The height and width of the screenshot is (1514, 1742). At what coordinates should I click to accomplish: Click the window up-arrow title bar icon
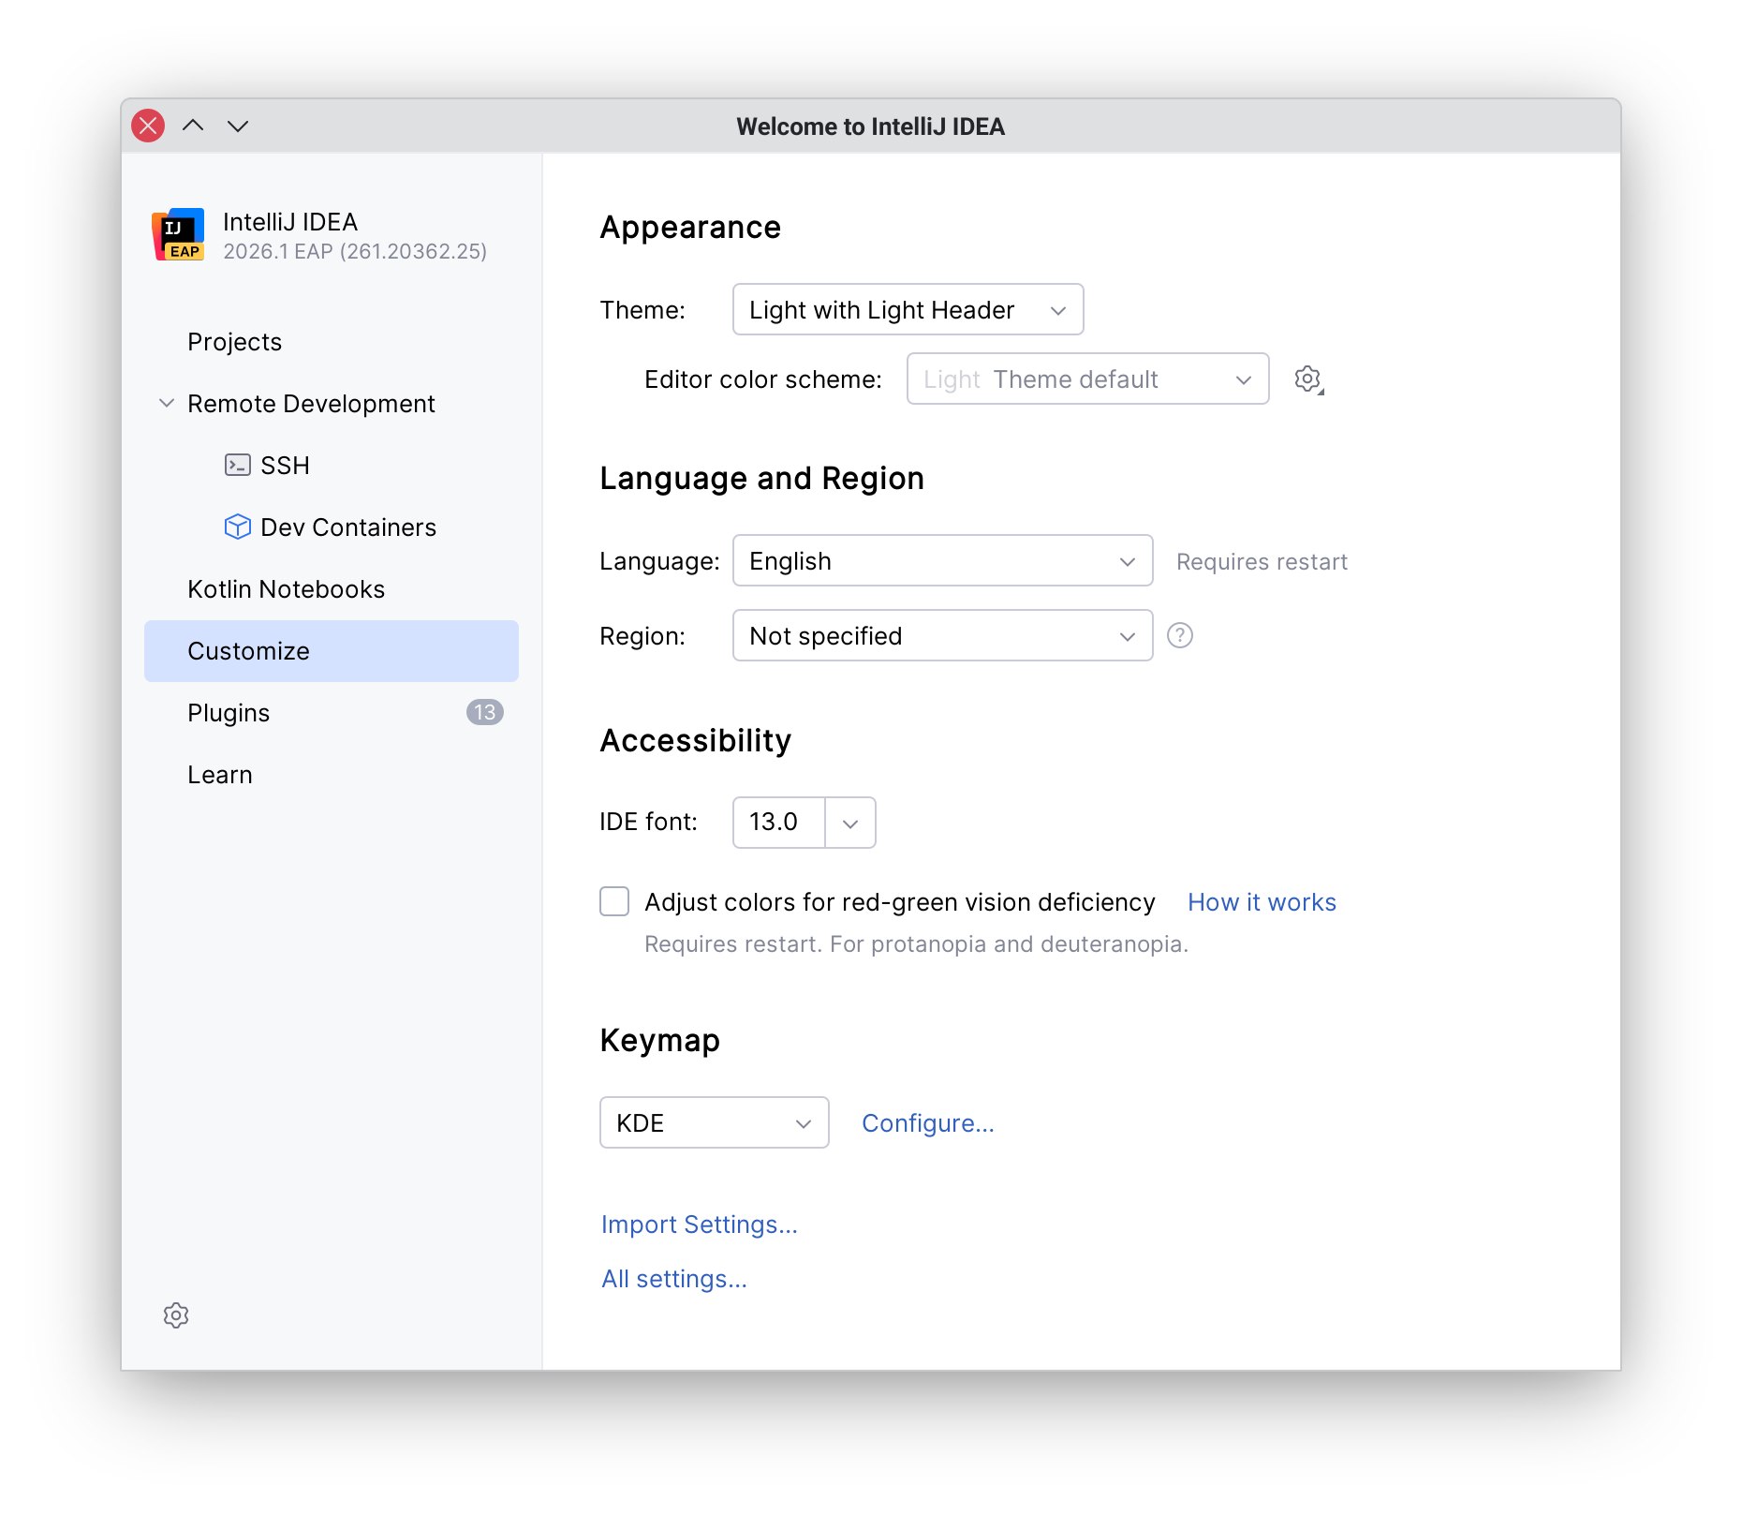coord(193,126)
